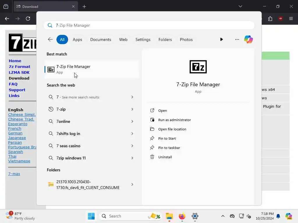Expand 7online suggestion chevron
Viewport: 298px width, 223px height.
(x=132, y=121)
